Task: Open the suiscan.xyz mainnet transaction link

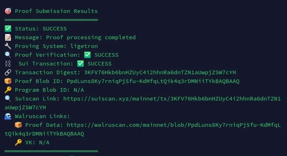Action: point(143,103)
